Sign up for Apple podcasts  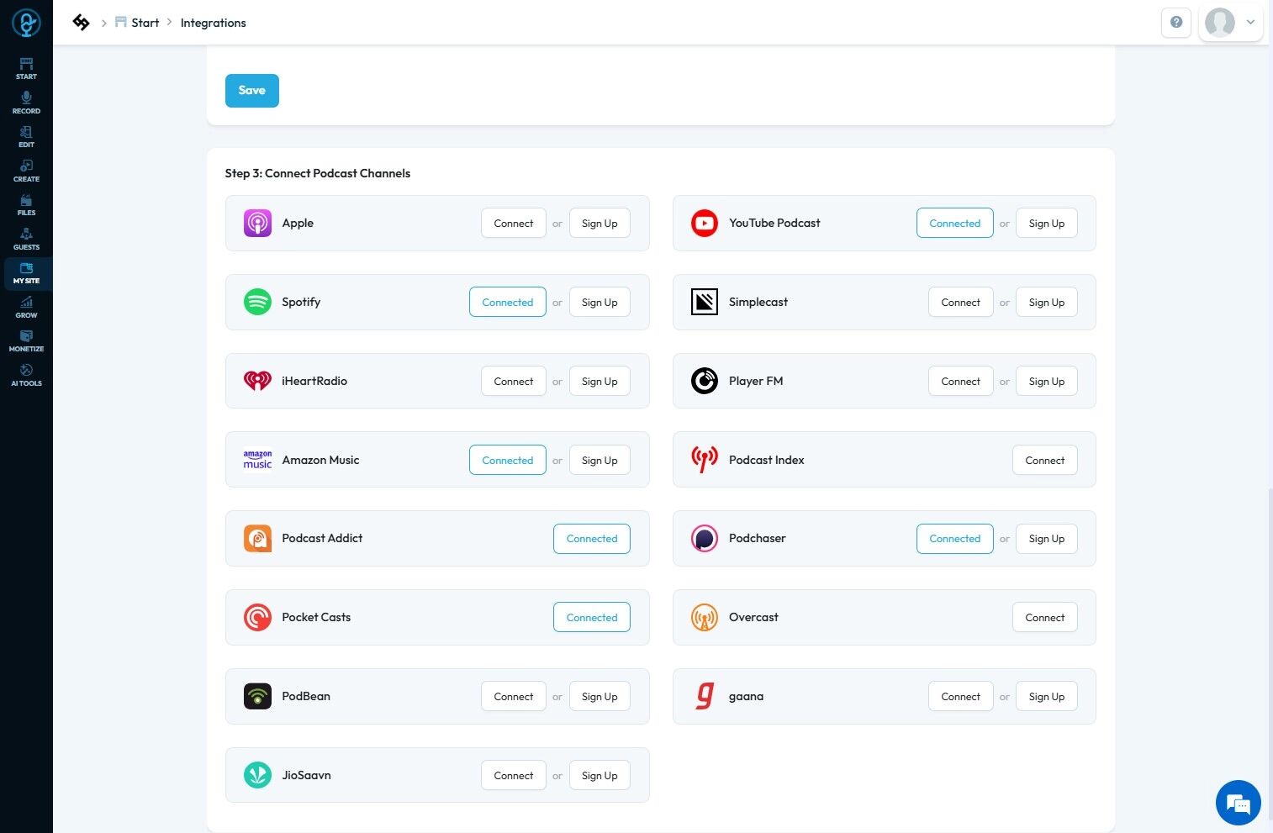(x=600, y=223)
